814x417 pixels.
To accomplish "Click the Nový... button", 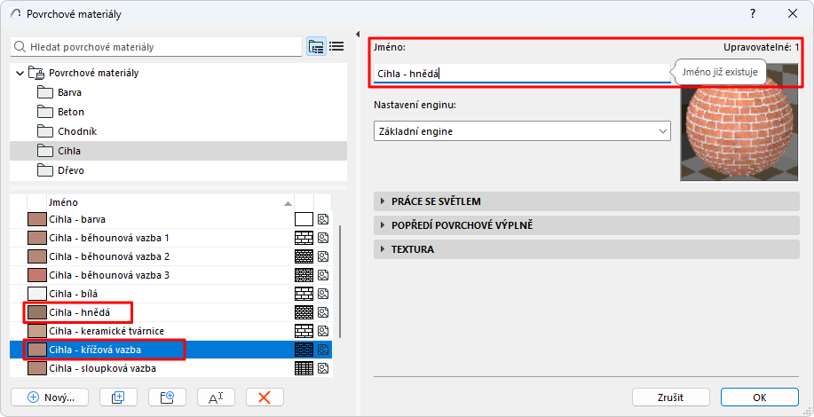I will point(52,397).
